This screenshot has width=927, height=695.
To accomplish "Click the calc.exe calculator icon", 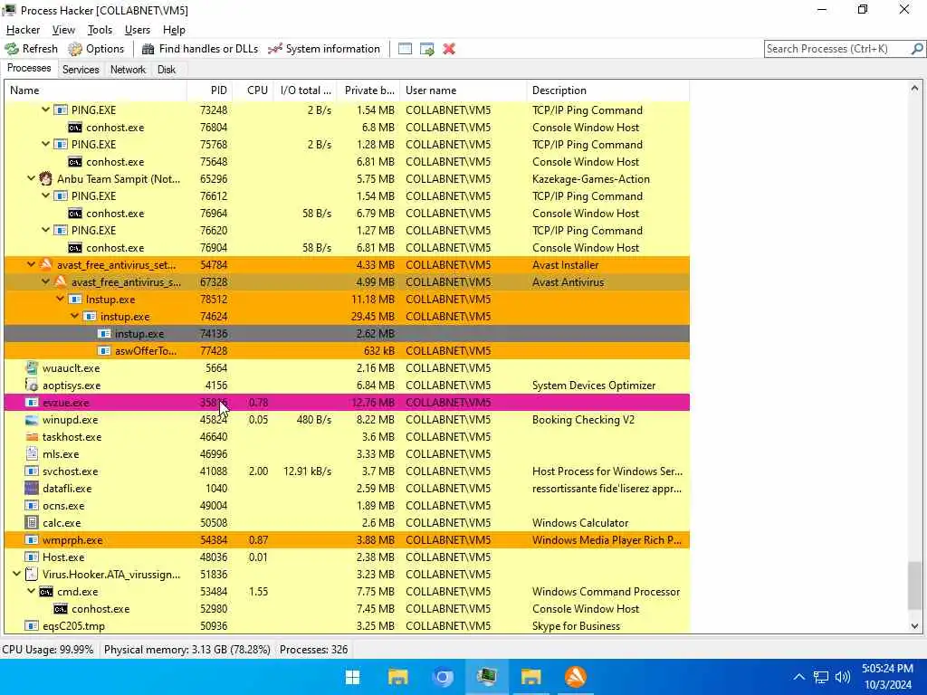I will (x=32, y=523).
